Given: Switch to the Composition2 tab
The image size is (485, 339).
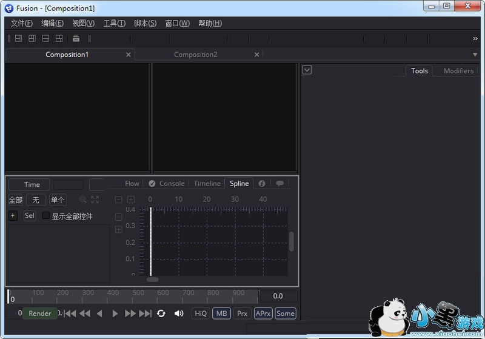Looking at the screenshot, I should point(195,55).
